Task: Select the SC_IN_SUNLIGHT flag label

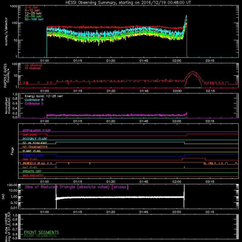Action: 35,143
